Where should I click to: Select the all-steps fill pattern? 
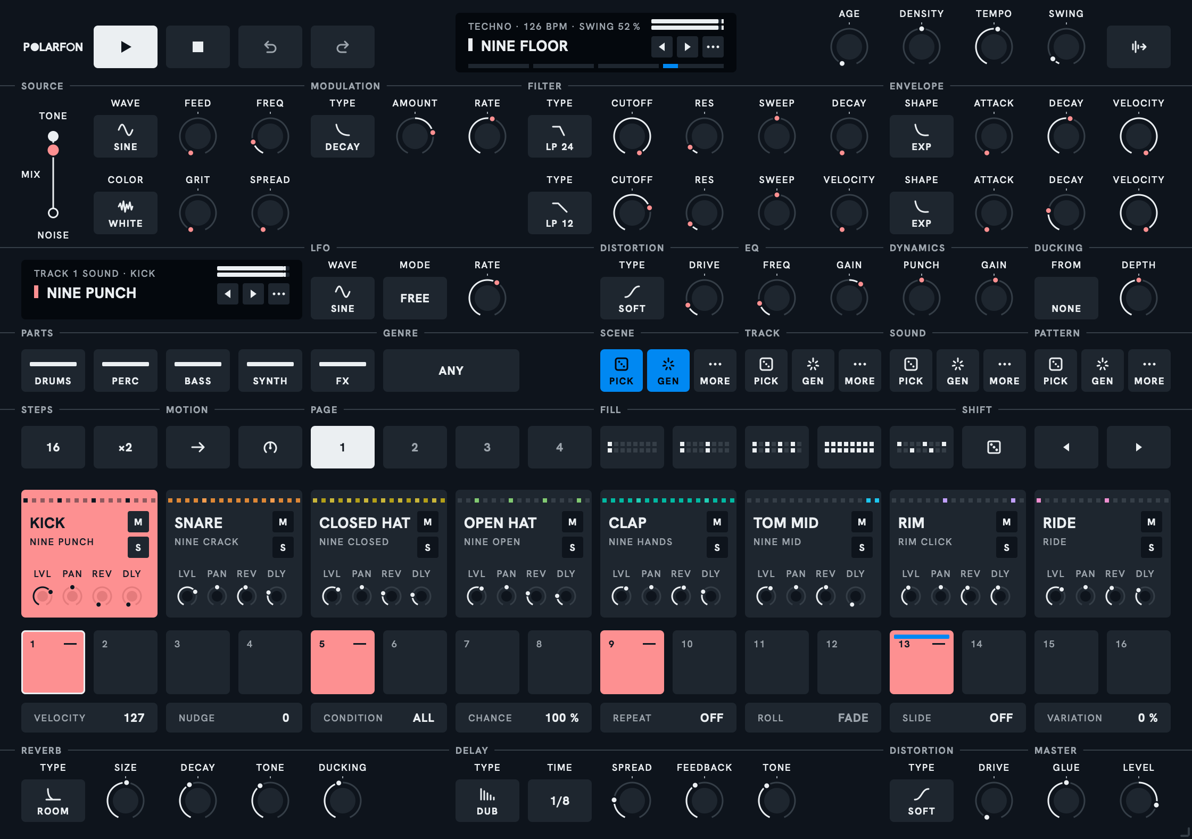click(849, 447)
